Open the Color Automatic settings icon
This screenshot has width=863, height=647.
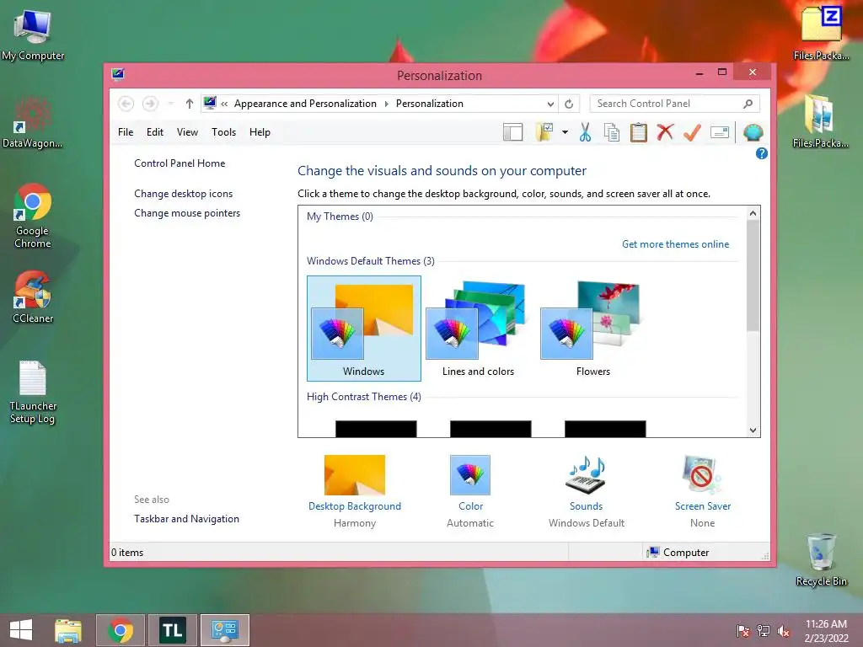click(470, 475)
